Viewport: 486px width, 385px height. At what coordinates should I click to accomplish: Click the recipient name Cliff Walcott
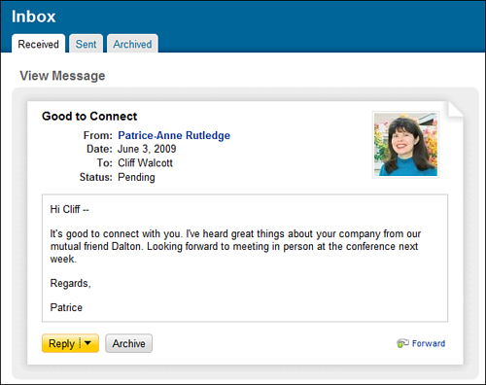point(145,162)
